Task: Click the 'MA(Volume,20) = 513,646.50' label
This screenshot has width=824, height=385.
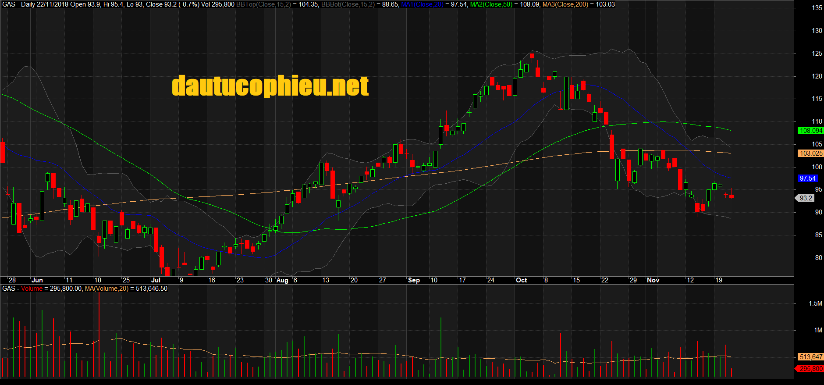Action: 126,289
